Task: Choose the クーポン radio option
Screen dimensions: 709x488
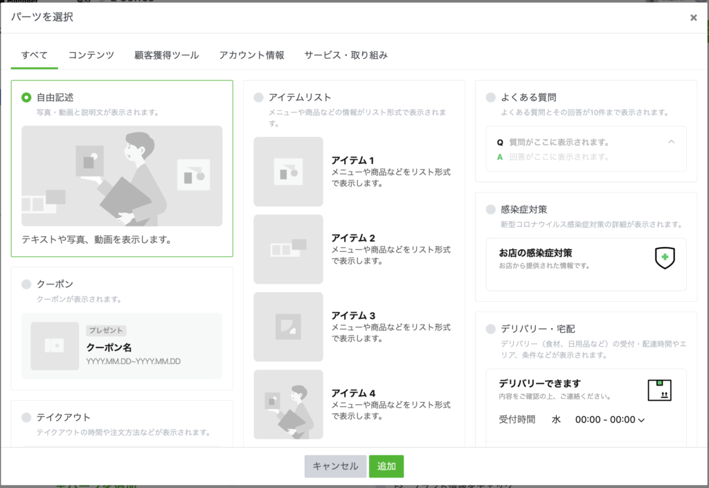Action: (27, 284)
